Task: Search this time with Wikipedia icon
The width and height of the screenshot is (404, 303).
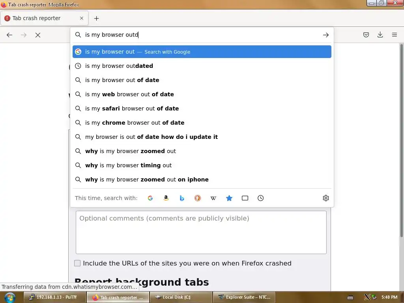Action: 213,198
